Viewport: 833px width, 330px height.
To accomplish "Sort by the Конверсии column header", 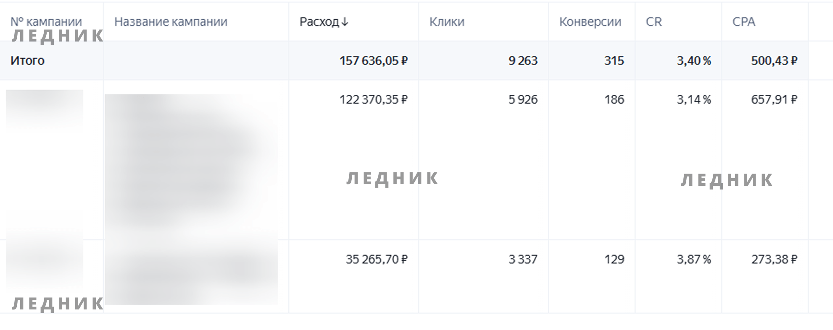I will tap(590, 22).
